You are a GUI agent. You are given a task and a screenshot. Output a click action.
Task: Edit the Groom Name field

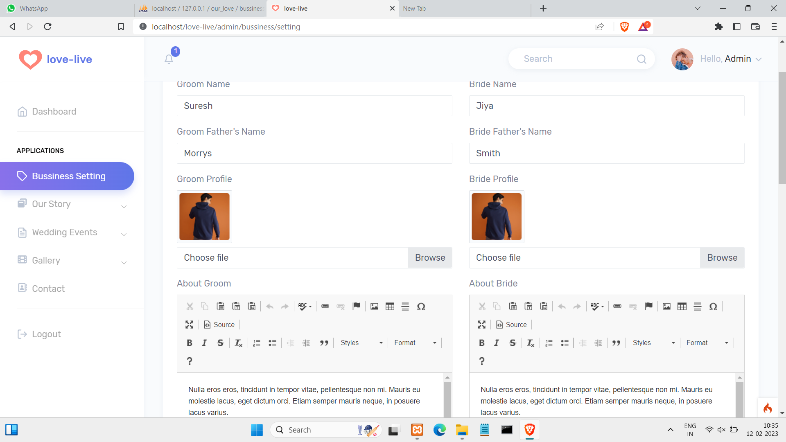[x=314, y=106]
